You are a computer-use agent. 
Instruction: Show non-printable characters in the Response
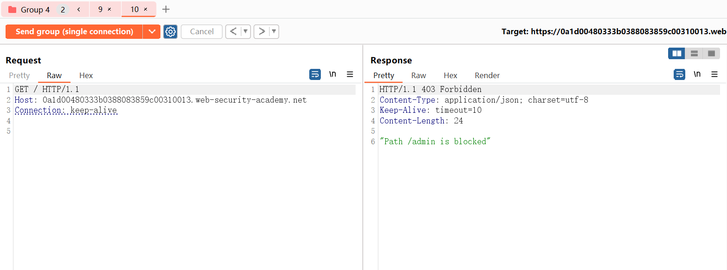(x=697, y=74)
